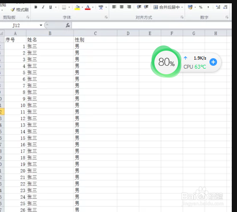This screenshot has width=237, height=212.
Task: Click the blue plus button on floating widget
Action: coord(213,62)
